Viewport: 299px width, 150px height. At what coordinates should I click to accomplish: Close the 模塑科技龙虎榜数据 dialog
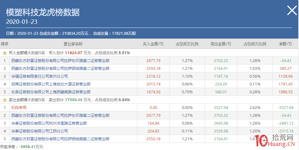tap(292, 11)
